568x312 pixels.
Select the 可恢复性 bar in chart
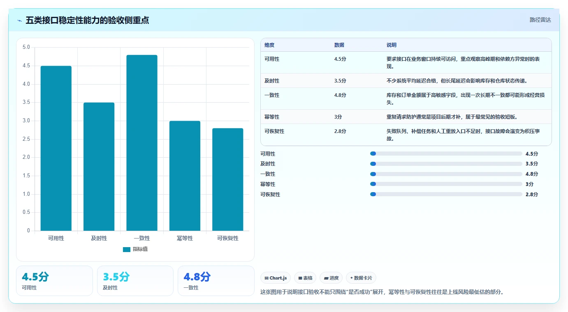(x=227, y=179)
